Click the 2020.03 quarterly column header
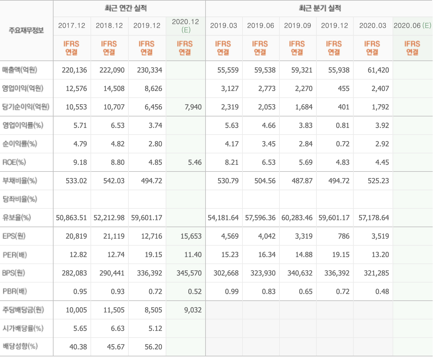Viewport: 434px width, 357px height. pos(373,26)
